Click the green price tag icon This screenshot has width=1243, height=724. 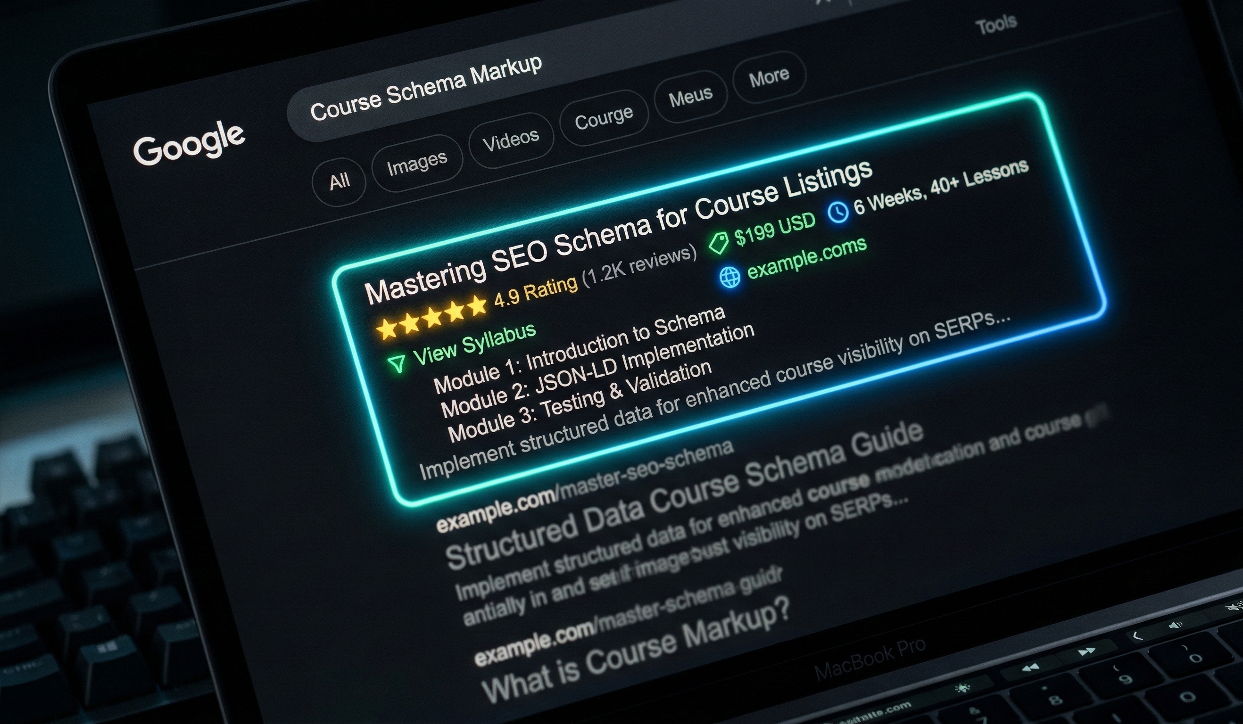pyautogui.click(x=719, y=243)
